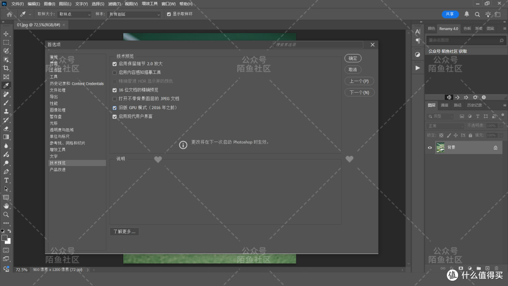Select the Eraser tool
This screenshot has width=508, height=286.
tap(6, 128)
